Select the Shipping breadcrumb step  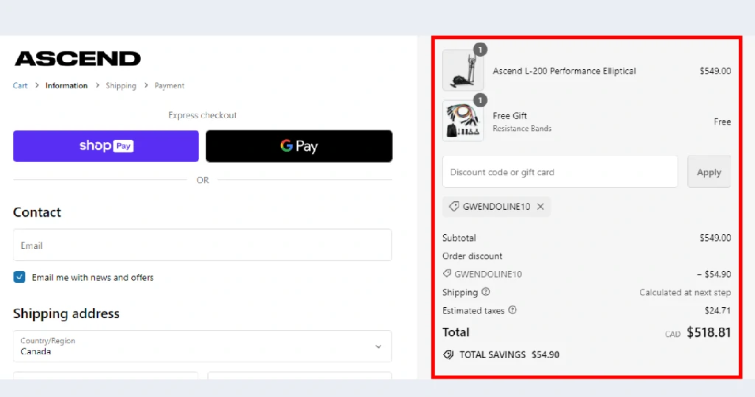pyautogui.click(x=121, y=85)
